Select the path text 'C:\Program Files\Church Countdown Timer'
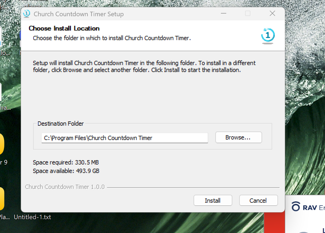The width and height of the screenshot is (325, 233). (x=98, y=138)
